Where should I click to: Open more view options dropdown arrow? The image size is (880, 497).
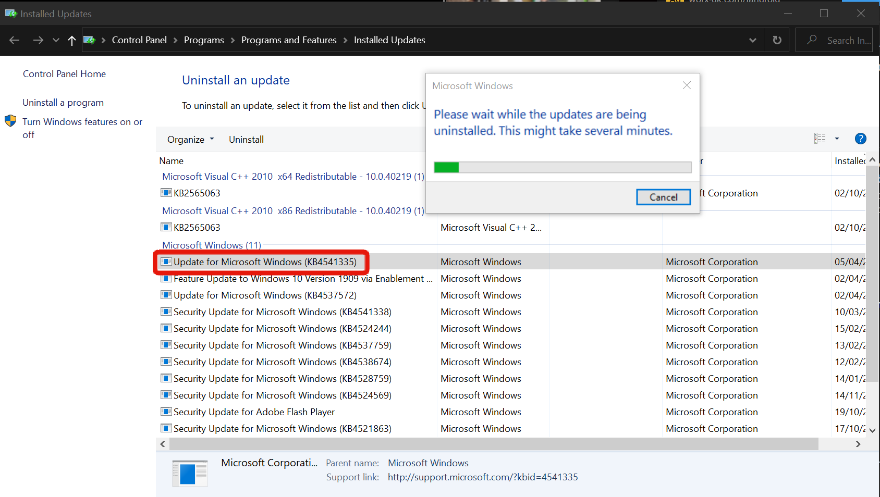point(837,139)
